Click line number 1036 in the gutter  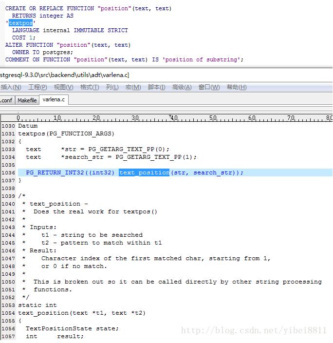click(x=8, y=172)
